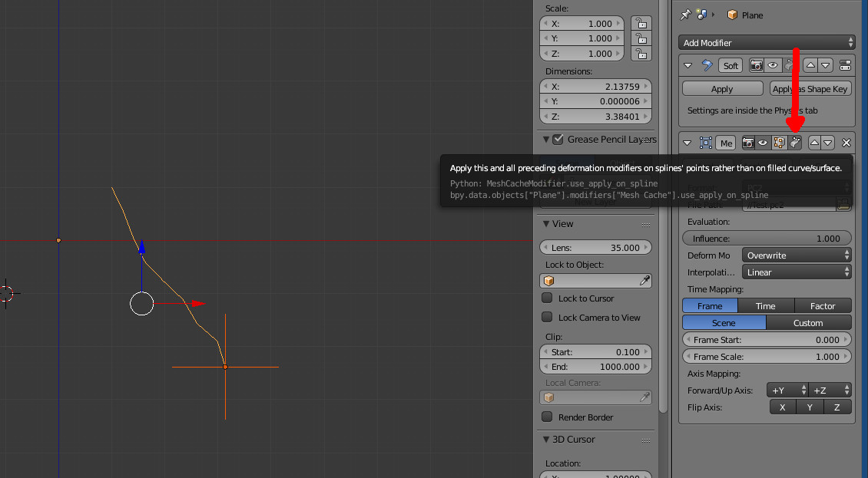Delete the Mesh Cache modifier with the X

846,143
